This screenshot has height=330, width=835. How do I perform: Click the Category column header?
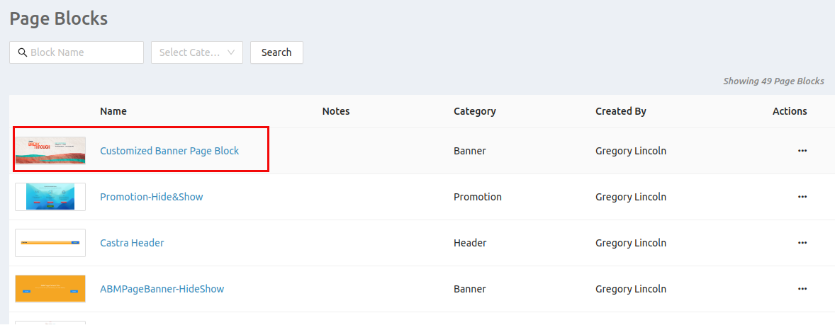(474, 111)
